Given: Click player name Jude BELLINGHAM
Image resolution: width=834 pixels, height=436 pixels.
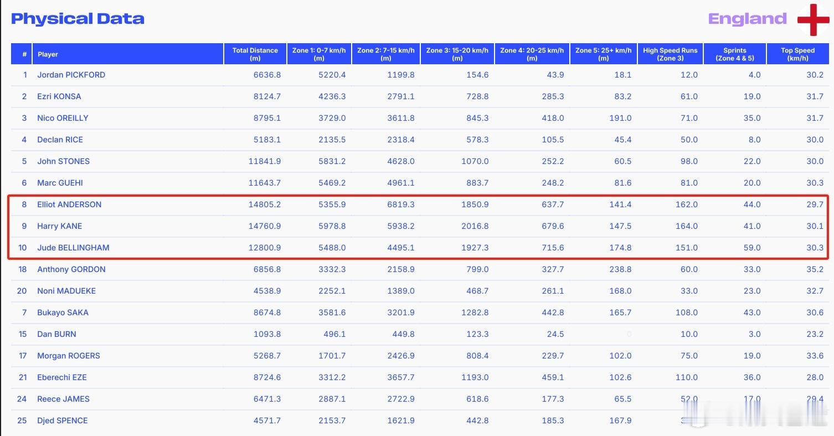Looking at the screenshot, I should pyautogui.click(x=73, y=248).
